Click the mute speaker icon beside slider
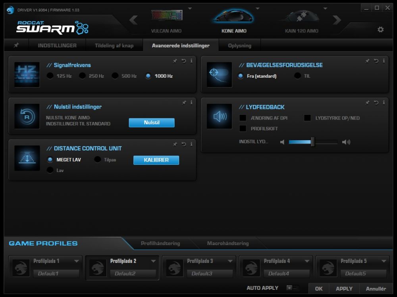 (282, 142)
